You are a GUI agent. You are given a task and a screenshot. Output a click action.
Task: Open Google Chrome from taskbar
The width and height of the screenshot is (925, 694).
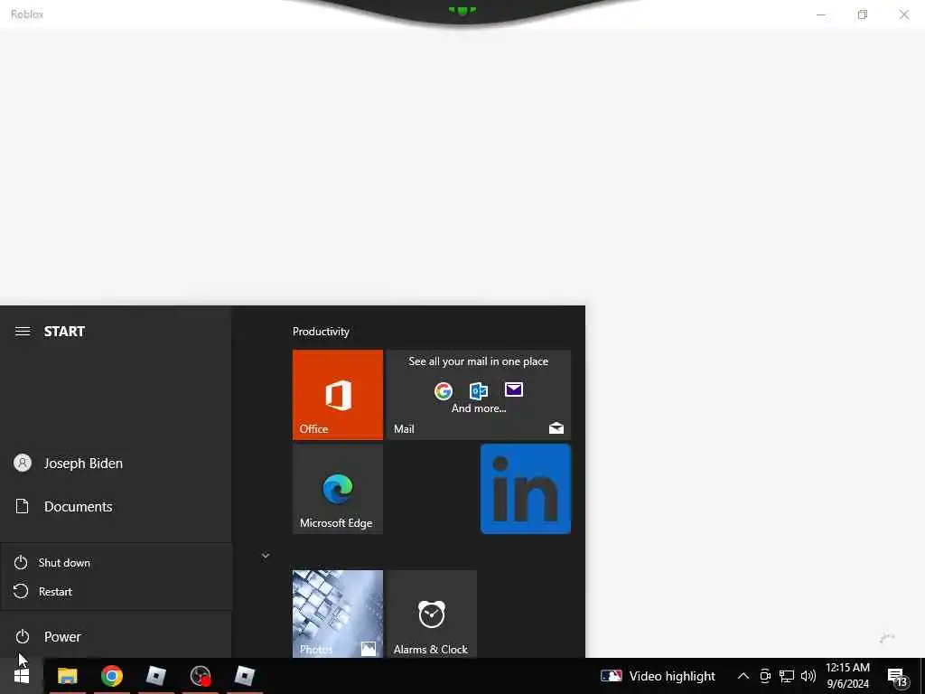pos(111,676)
